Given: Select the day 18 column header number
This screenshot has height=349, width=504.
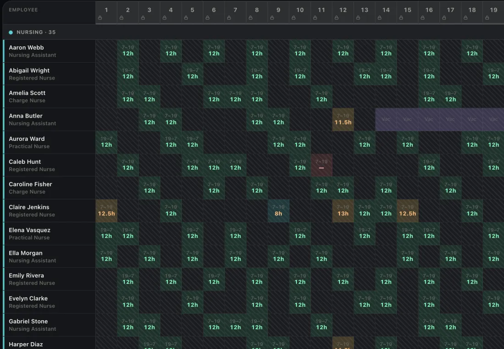Looking at the screenshot, I should (x=472, y=10).
